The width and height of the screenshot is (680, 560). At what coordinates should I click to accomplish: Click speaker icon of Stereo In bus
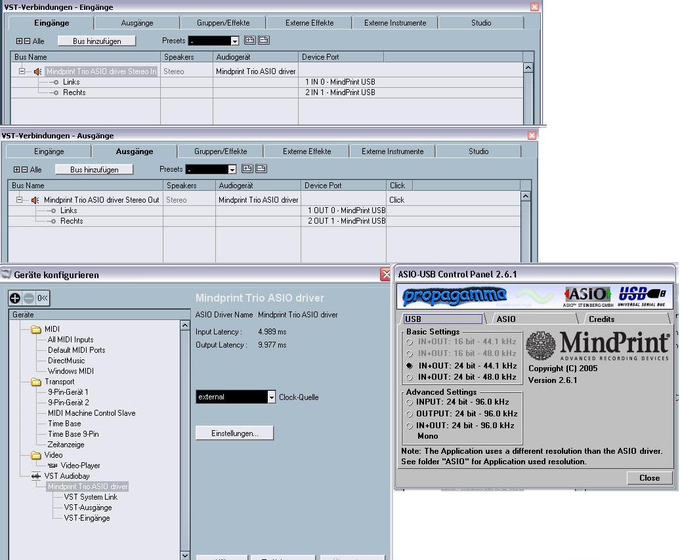pyautogui.click(x=37, y=71)
